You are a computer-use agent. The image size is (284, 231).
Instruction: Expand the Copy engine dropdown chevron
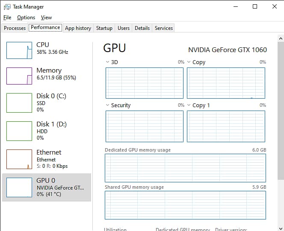(x=189, y=62)
